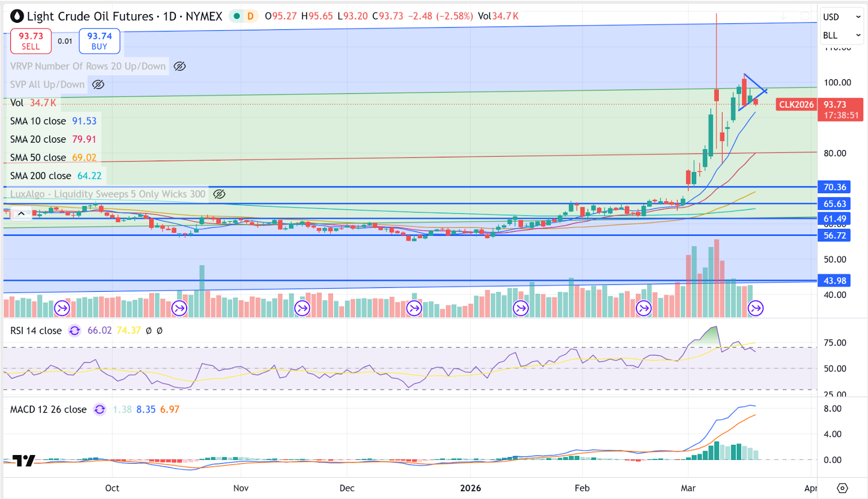Open the mid-September event marker on the chart
868x499 pixels.
point(62,309)
